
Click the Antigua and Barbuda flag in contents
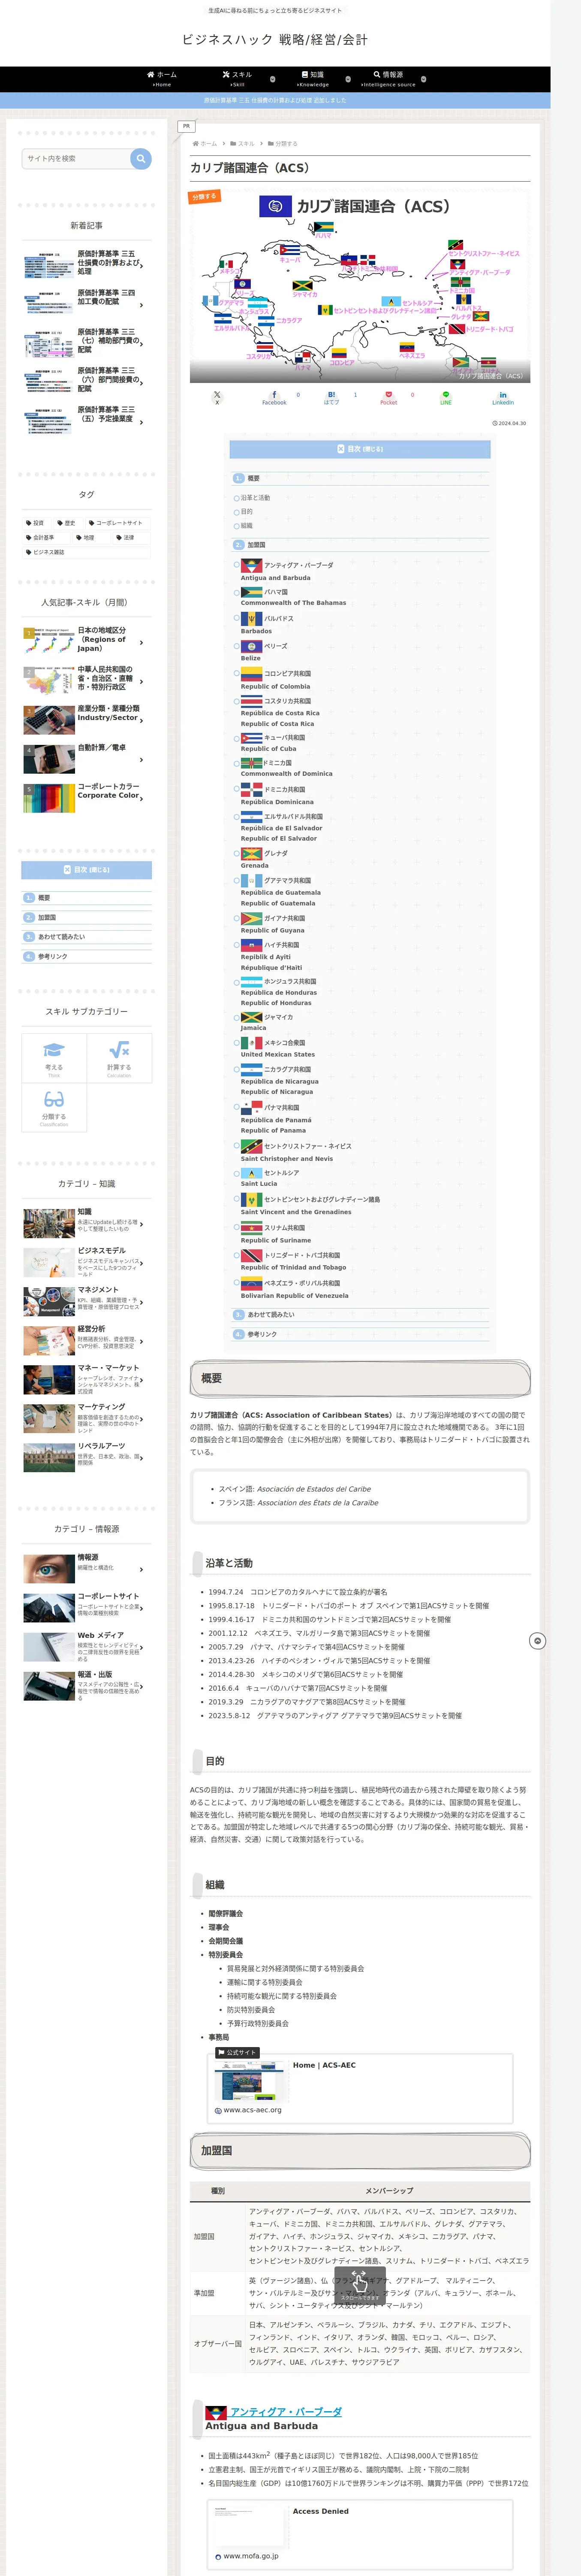(252, 565)
